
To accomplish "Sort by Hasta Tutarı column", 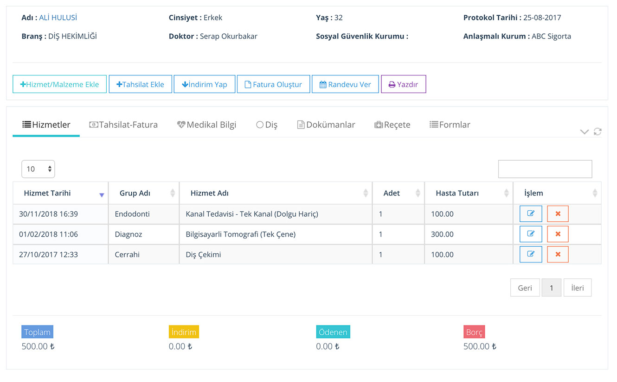I will [x=469, y=193].
